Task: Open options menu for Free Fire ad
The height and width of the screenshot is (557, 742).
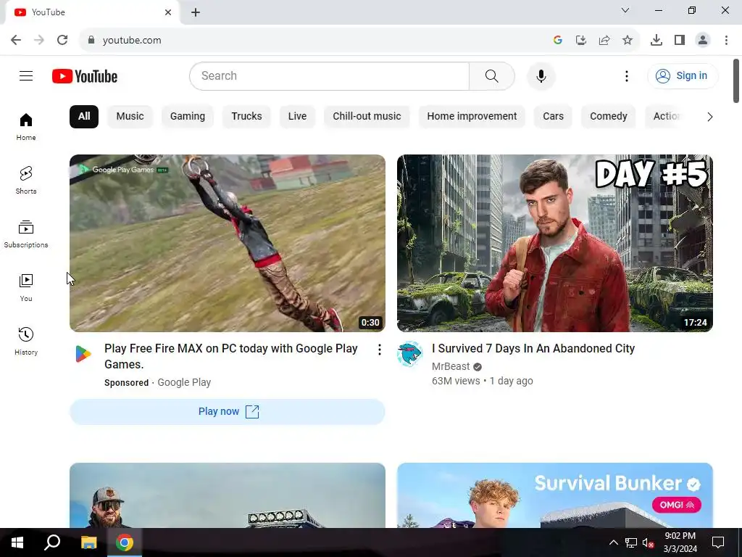Action: pos(380,350)
